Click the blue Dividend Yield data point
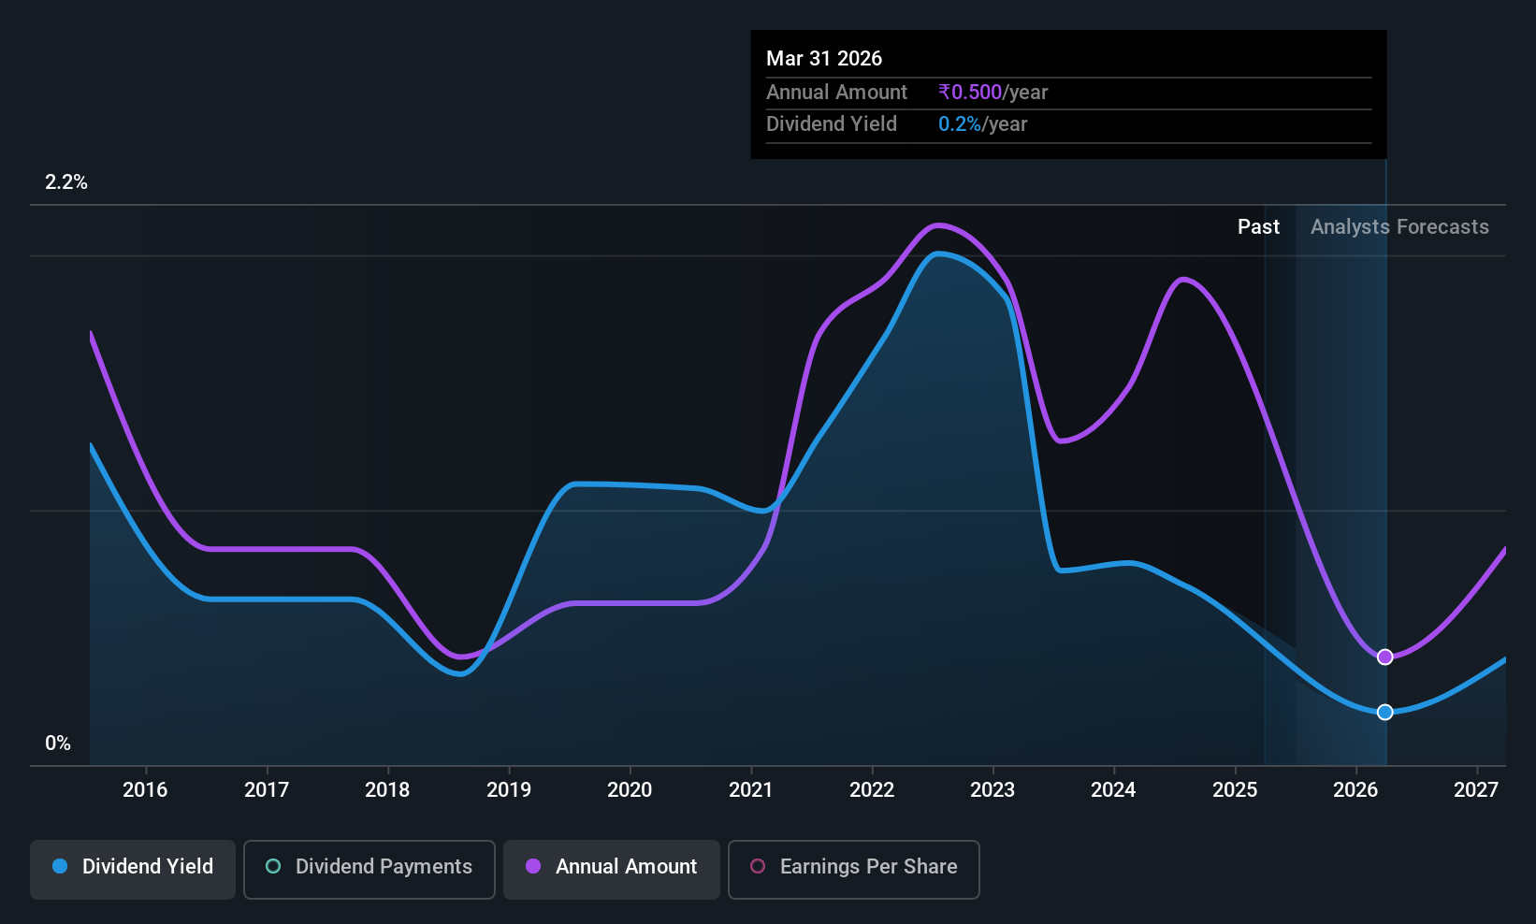The height and width of the screenshot is (924, 1536). tap(1385, 712)
